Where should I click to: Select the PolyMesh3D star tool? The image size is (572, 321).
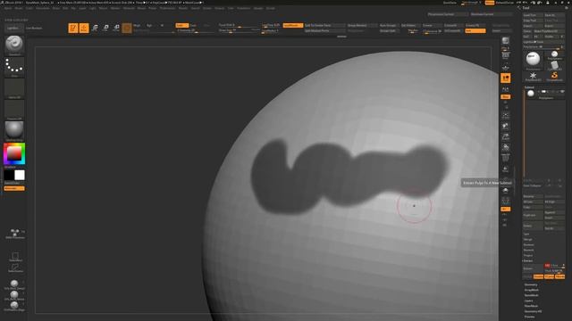(533, 77)
